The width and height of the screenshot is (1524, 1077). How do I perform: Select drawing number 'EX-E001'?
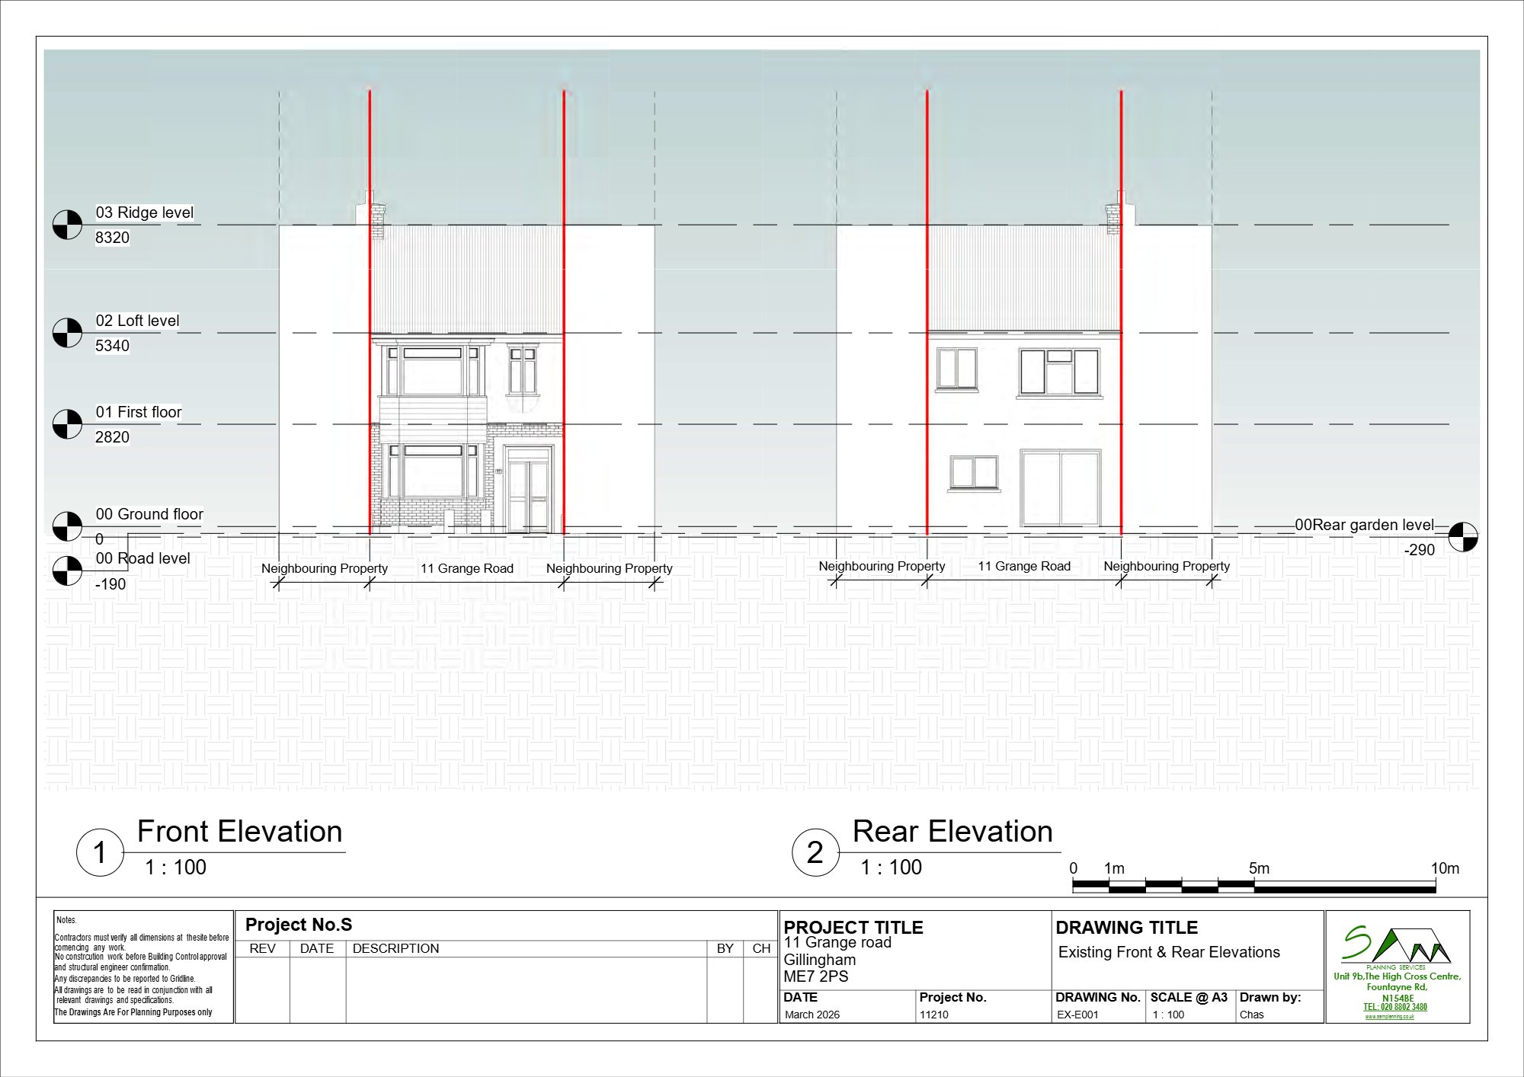[1077, 1015]
